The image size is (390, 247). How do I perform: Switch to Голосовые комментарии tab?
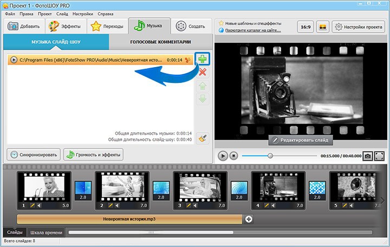pos(161,42)
